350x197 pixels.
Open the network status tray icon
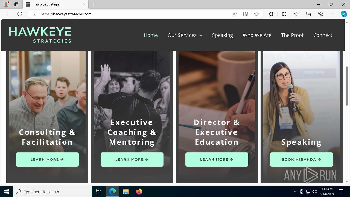click(308, 192)
